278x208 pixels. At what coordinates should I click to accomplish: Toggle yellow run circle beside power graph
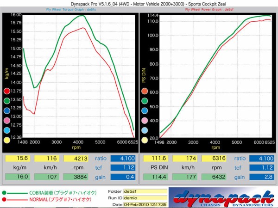tap(145, 140)
